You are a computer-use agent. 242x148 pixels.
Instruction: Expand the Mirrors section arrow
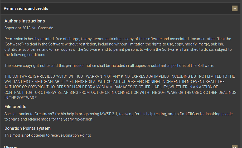coord(234,147)
